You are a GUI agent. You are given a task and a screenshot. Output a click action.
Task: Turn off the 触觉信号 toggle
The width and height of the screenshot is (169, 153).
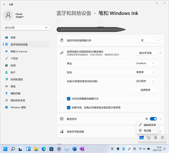(x=153, y=119)
